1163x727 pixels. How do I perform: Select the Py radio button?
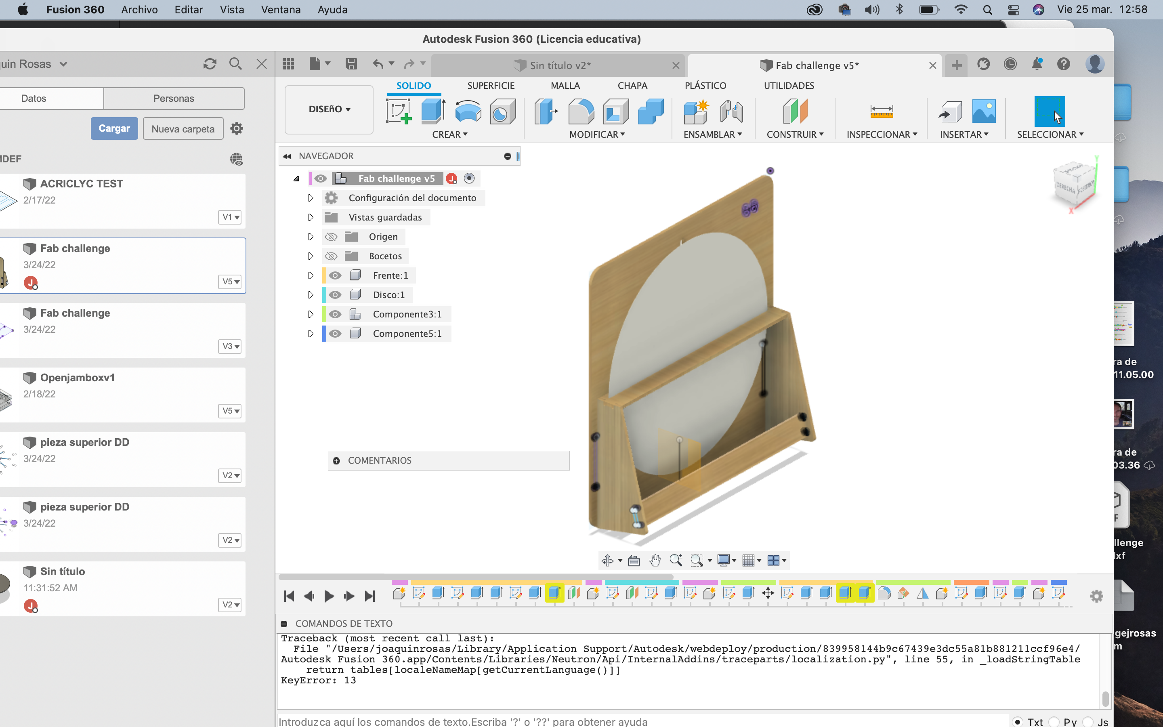click(x=1054, y=722)
